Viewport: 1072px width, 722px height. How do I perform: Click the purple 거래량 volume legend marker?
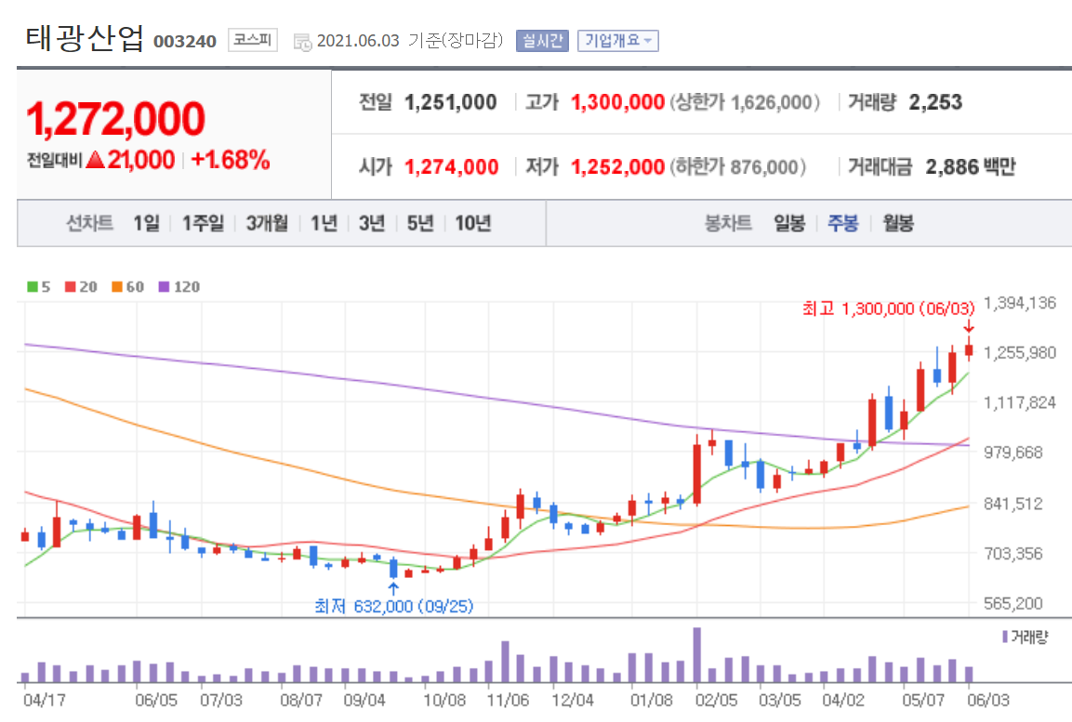[x=1005, y=637]
